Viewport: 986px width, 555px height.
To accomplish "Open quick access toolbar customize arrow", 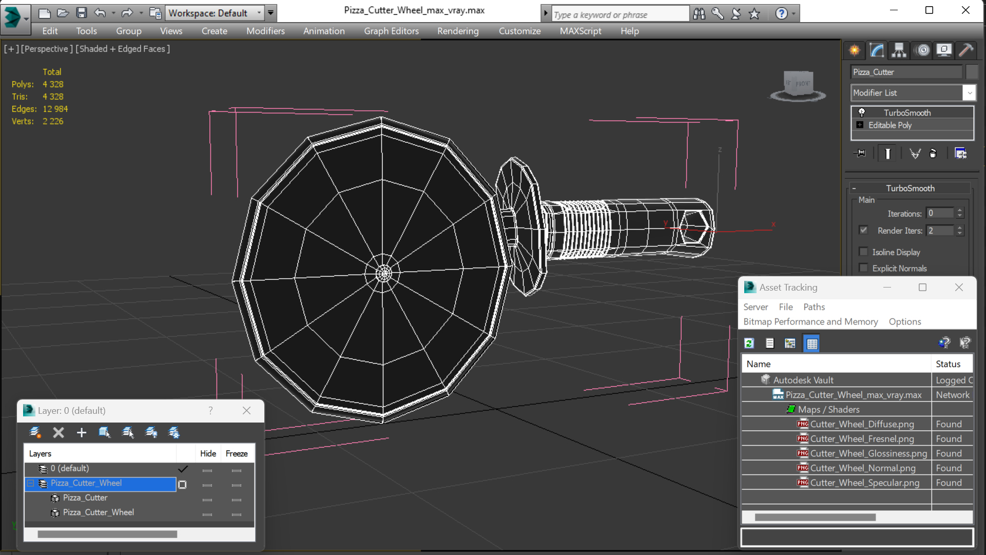I will [270, 13].
